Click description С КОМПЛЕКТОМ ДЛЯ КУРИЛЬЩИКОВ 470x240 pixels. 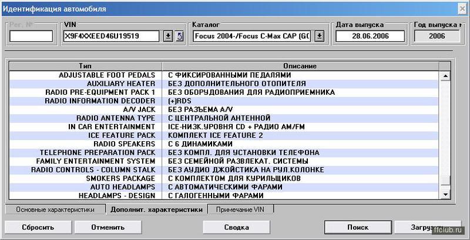tap(234, 178)
